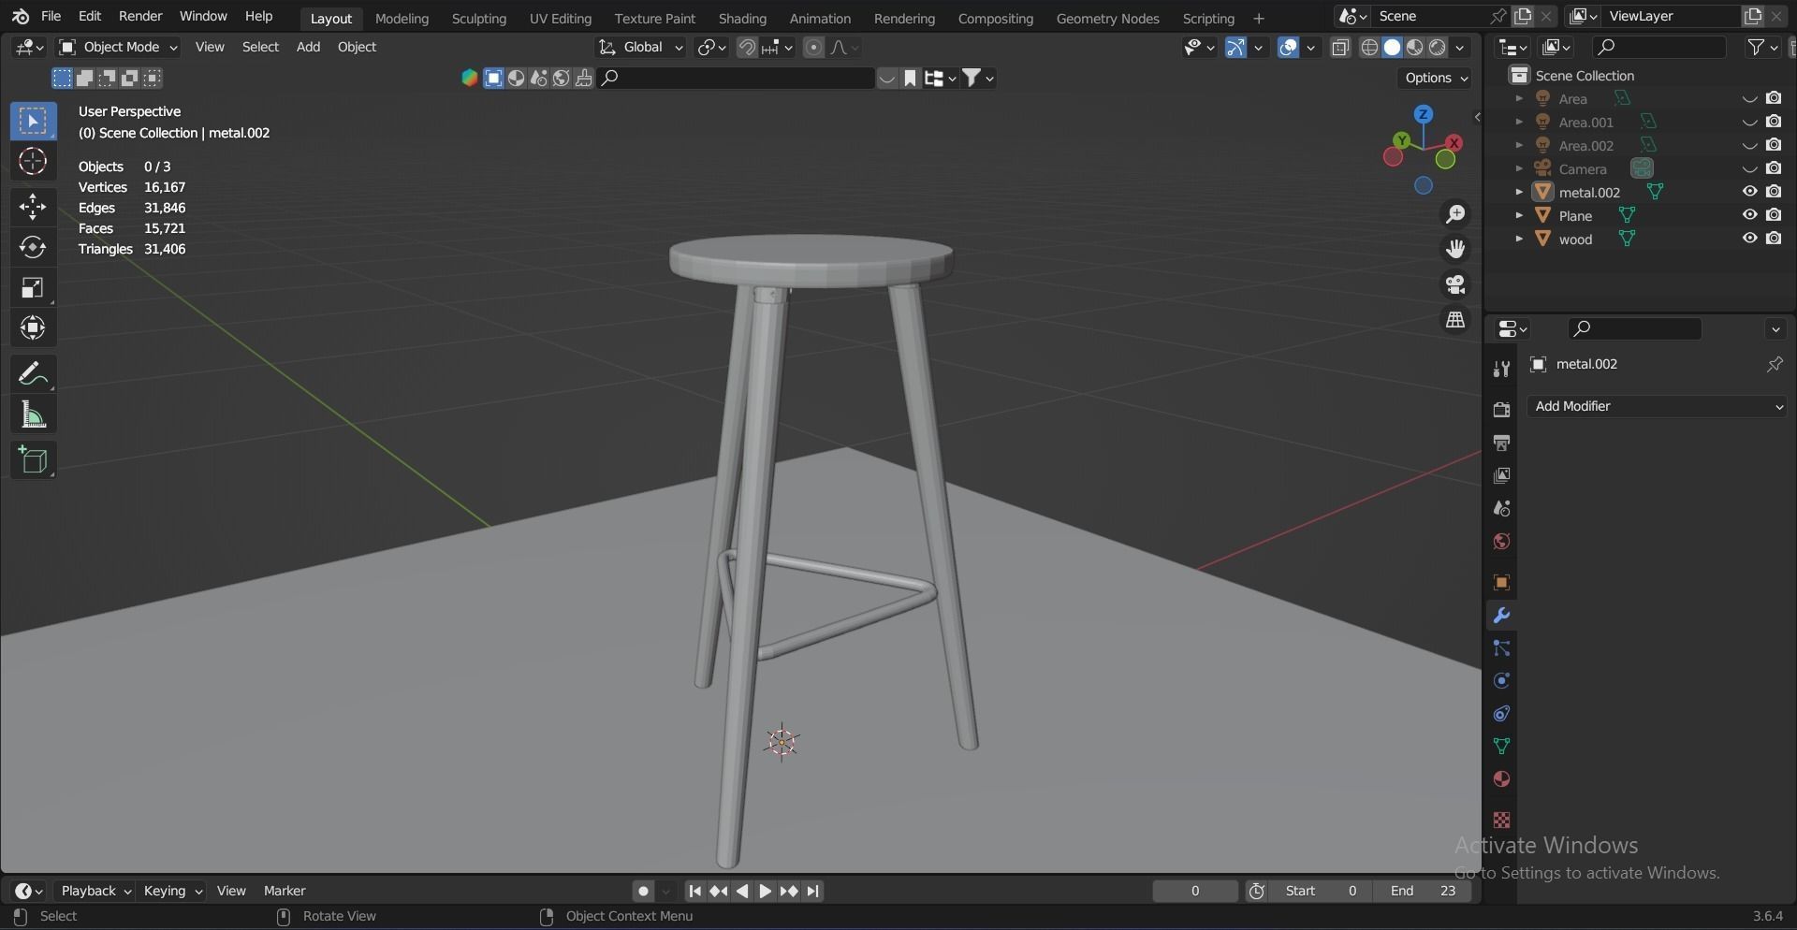
Task: Open the Texture properties tab
Action: coord(1501,821)
